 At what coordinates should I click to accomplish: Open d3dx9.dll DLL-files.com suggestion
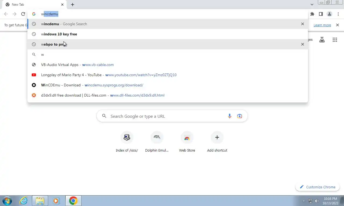[168, 95]
